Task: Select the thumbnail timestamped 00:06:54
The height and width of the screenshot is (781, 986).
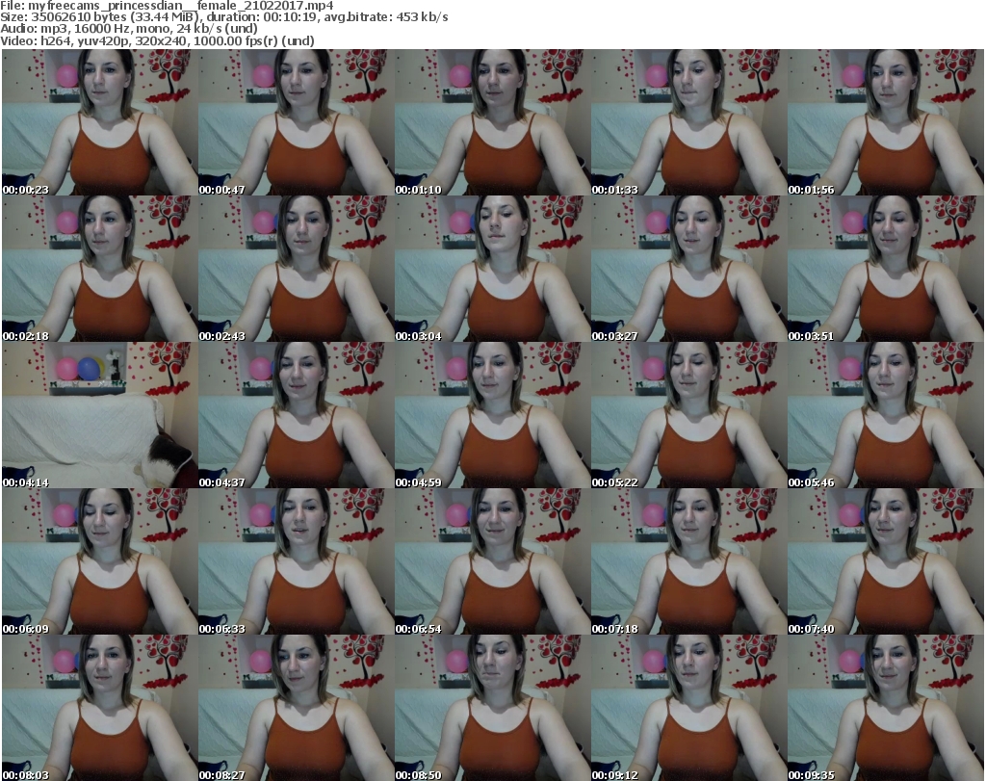Action: pos(492,561)
